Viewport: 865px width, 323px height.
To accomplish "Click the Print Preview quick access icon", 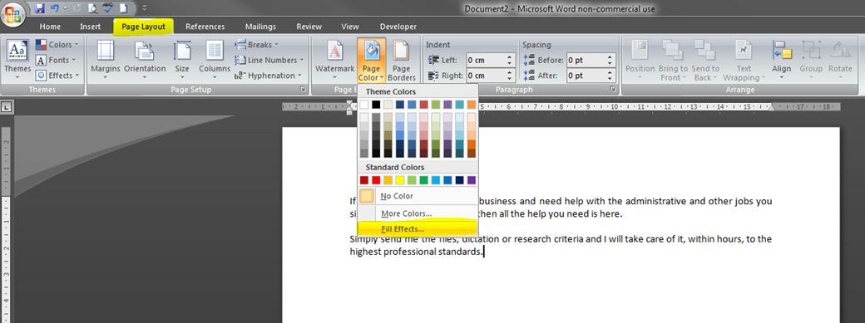I will coord(93,8).
